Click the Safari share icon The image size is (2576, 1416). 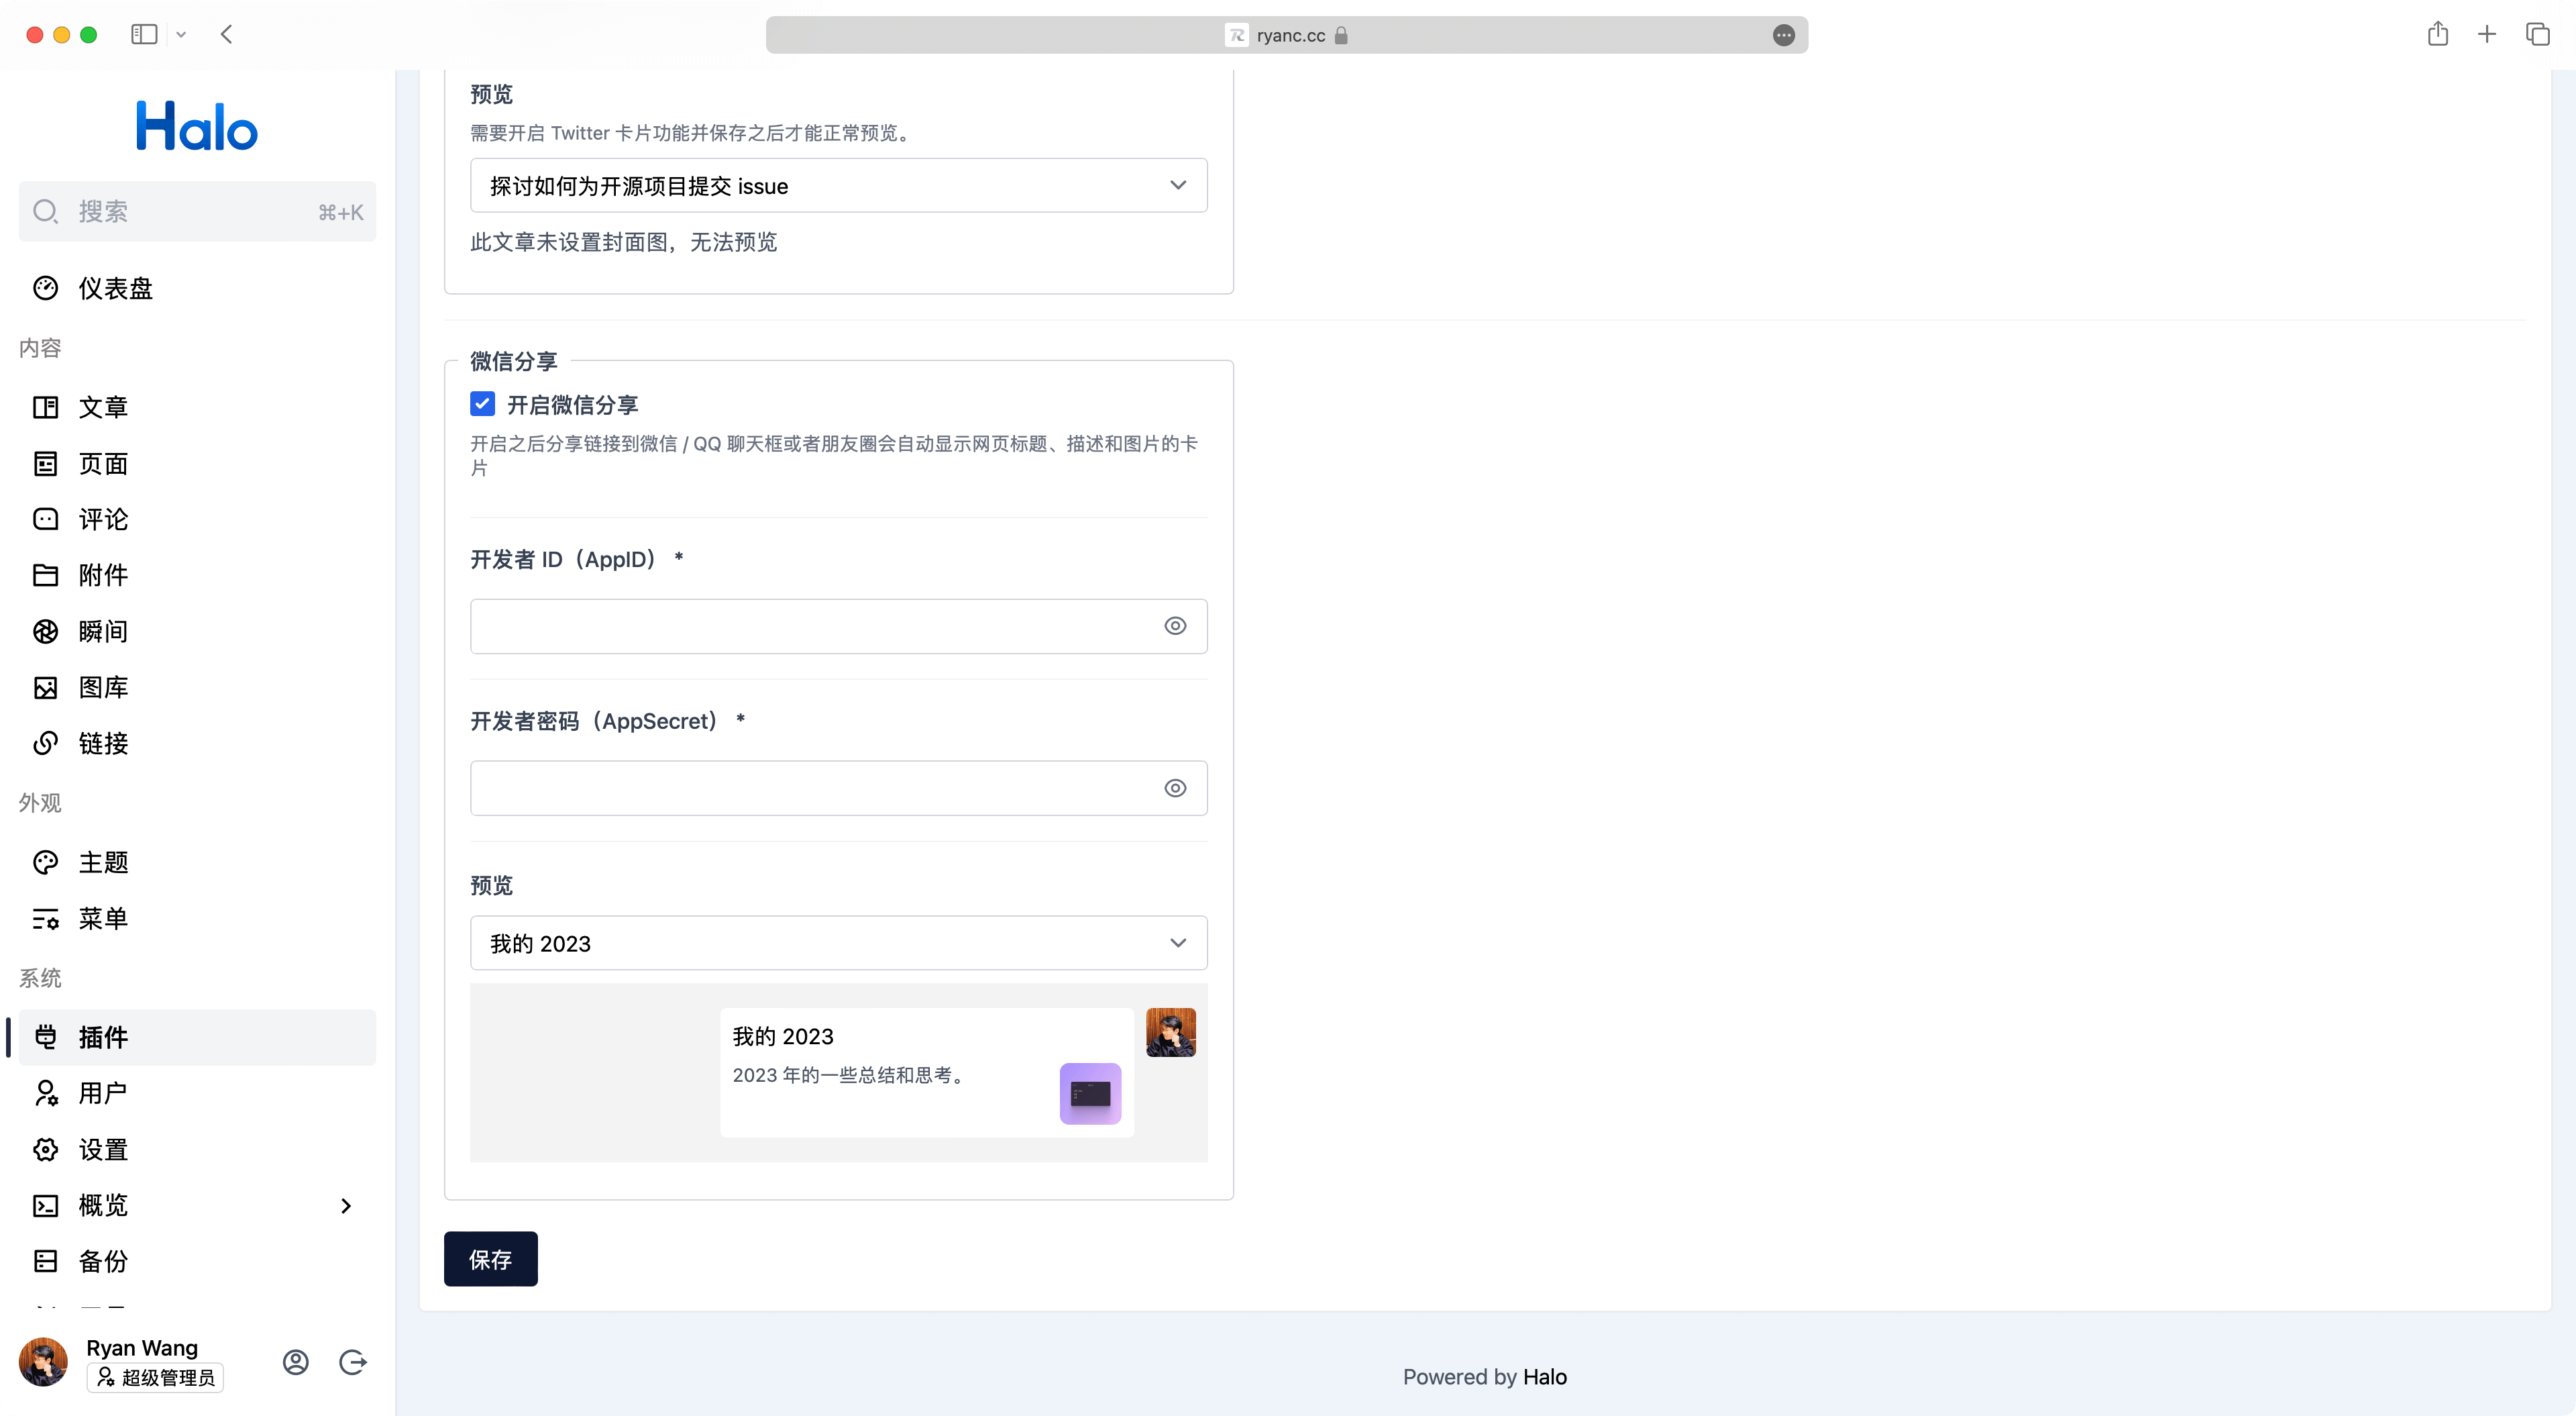tap(2437, 35)
